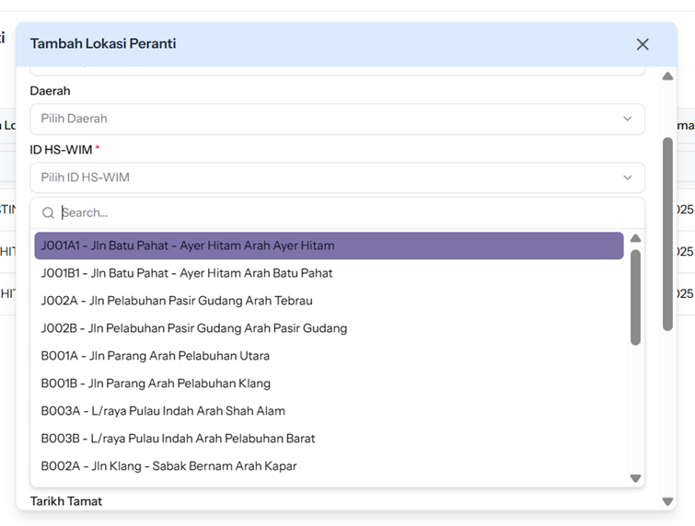Click the option list scroll-down arrow
The height and width of the screenshot is (526, 695).
[635, 478]
